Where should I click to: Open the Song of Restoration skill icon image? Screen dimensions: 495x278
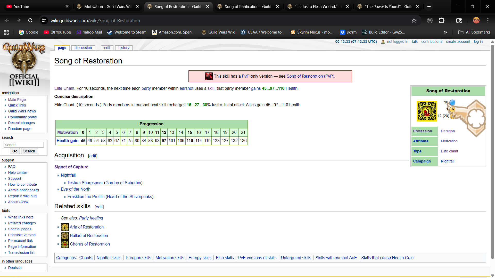tap(427, 111)
